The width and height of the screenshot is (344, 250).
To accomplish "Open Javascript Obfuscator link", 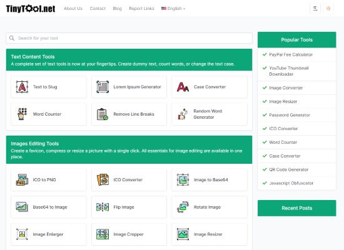I will pyautogui.click(x=291, y=183).
